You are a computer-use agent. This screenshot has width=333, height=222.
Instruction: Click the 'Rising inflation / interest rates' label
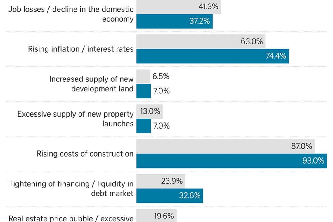[81, 49]
